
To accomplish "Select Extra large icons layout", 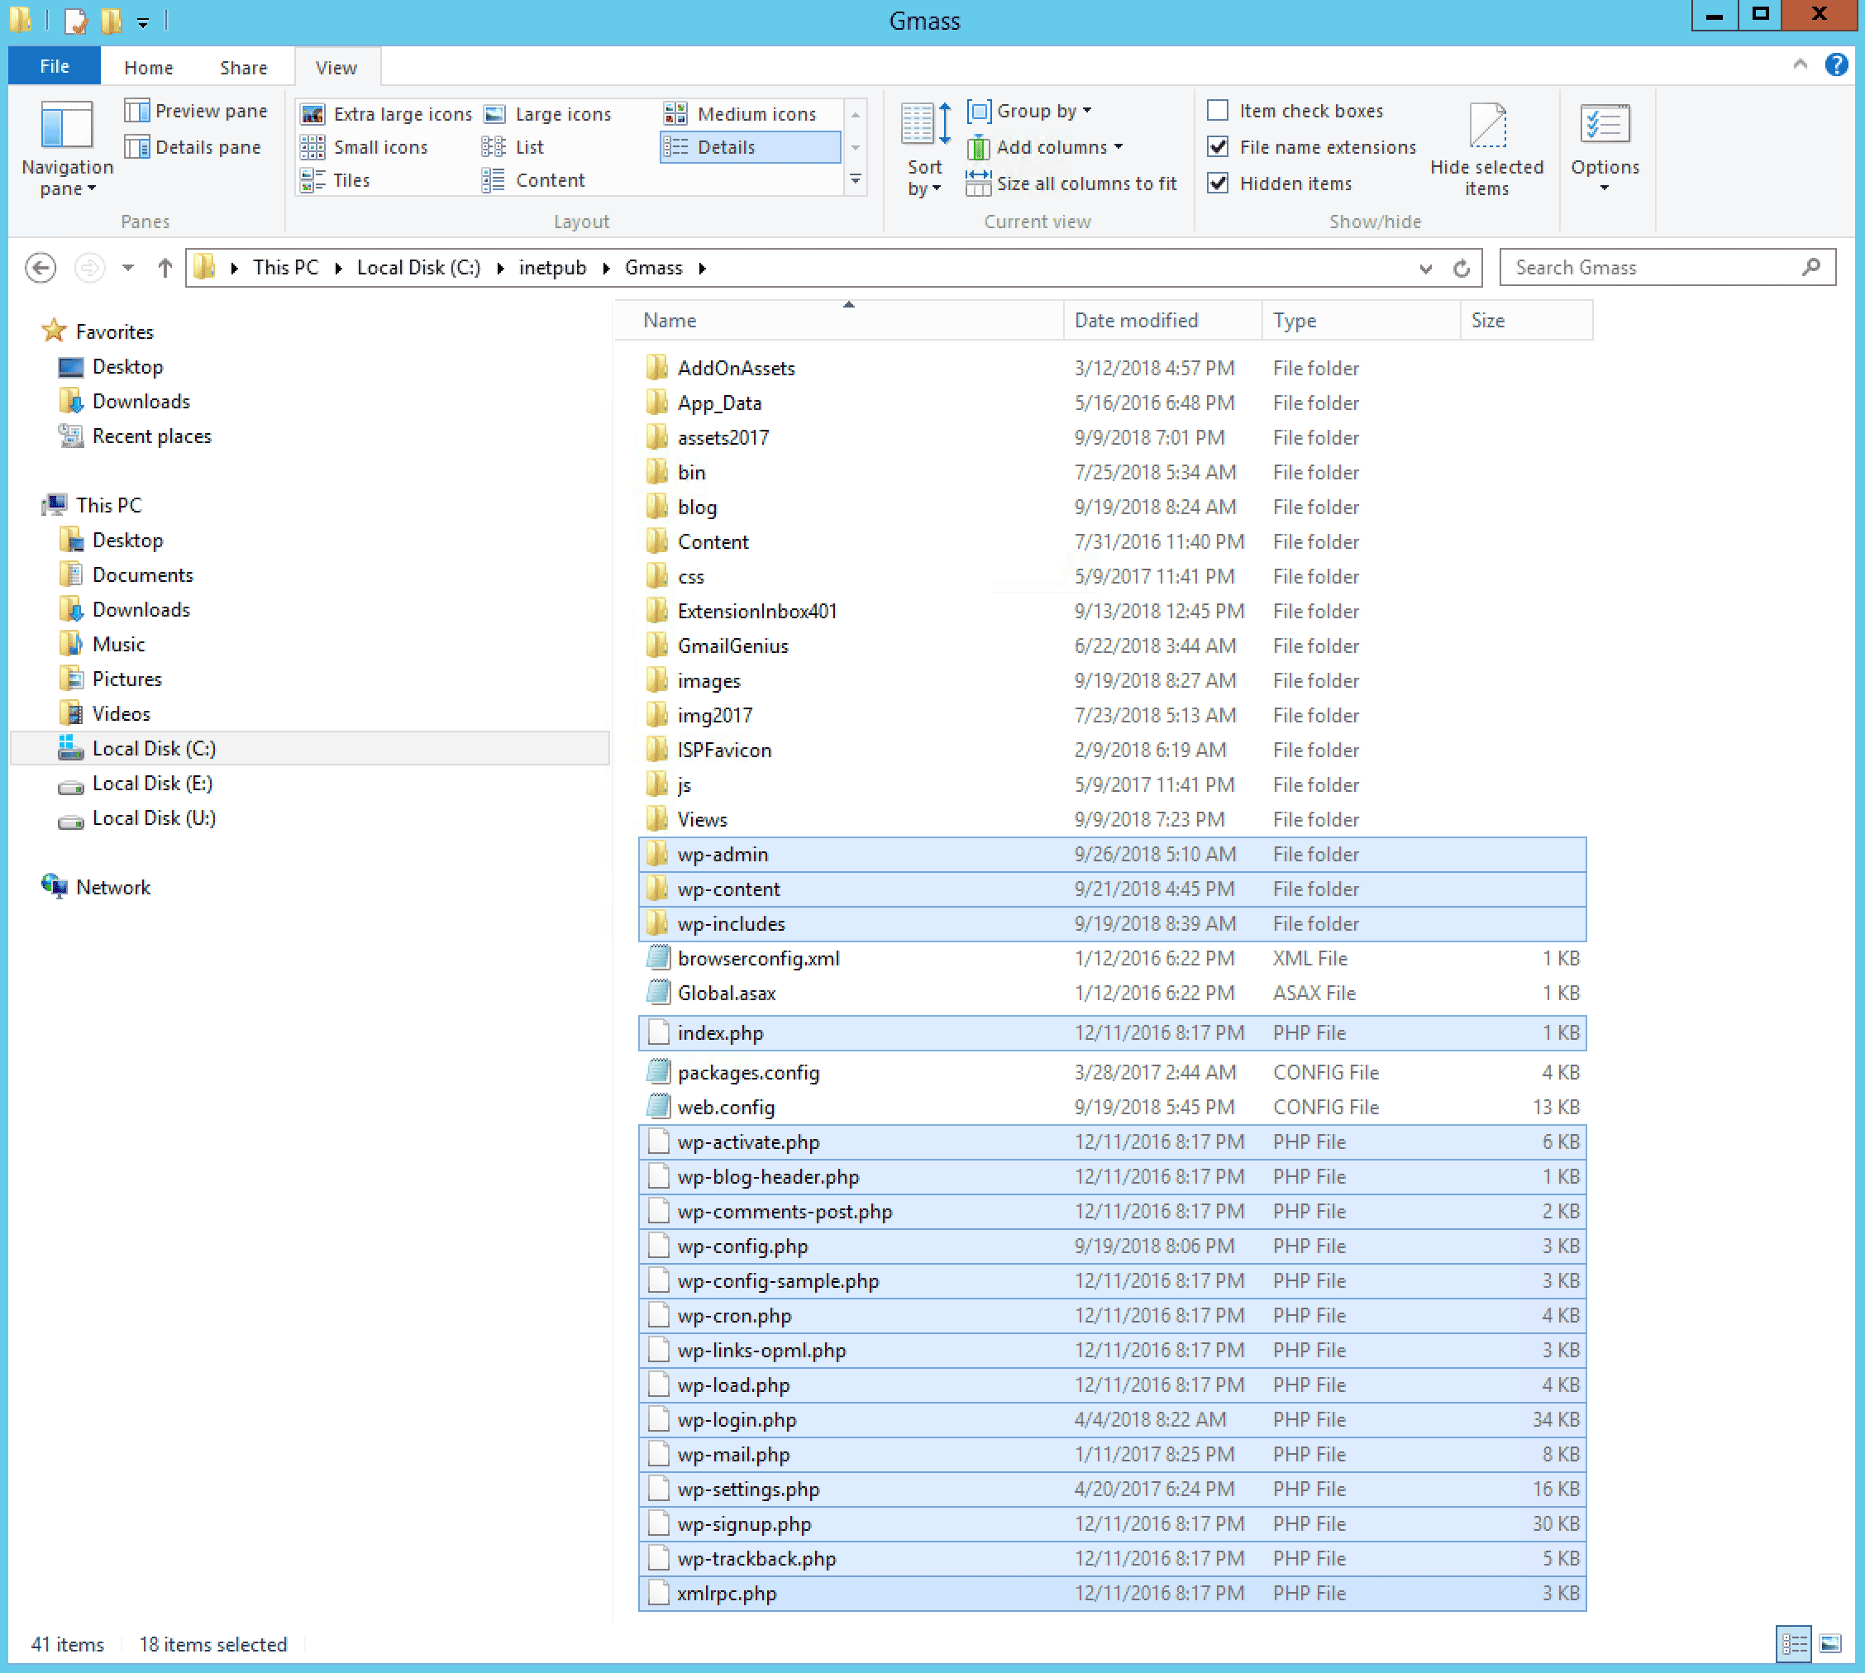I will click(386, 114).
